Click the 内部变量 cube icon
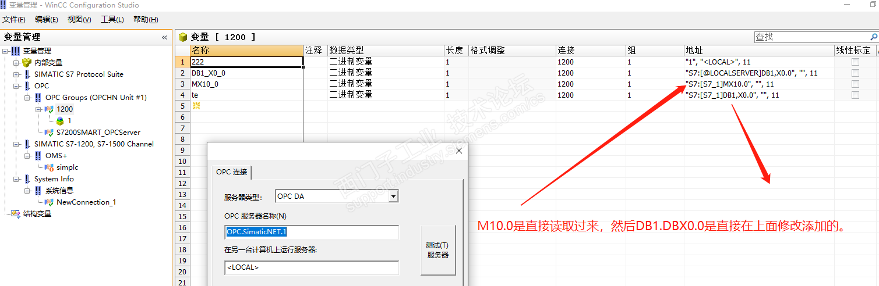The image size is (879, 286). tap(26, 63)
